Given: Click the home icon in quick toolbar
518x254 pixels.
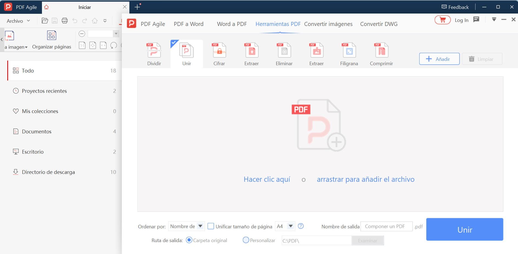Looking at the screenshot, I should 95,21.
